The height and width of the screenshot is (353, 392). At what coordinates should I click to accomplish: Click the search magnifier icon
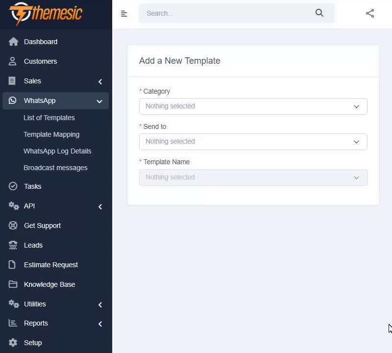coord(319,13)
